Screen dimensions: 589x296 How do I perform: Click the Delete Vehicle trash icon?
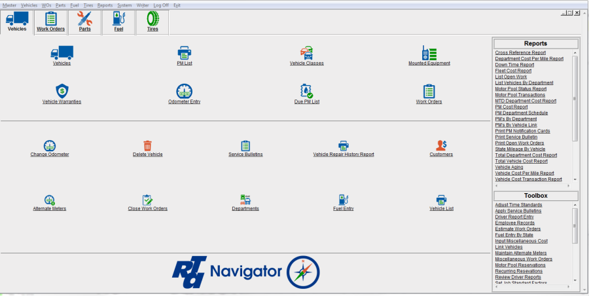(x=147, y=145)
